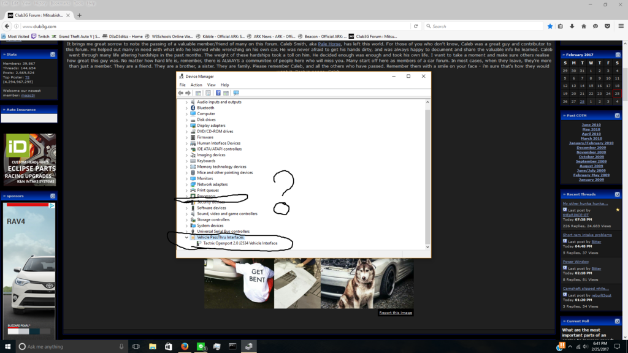Click the Firefox browser back button
Viewport: 628px width, 353px height.
(7, 26)
